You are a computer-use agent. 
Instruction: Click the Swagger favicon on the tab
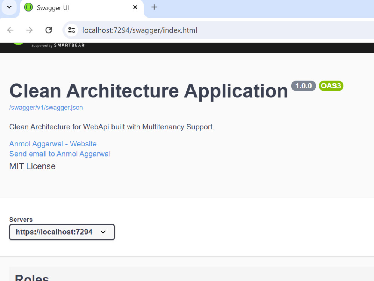coord(28,7)
